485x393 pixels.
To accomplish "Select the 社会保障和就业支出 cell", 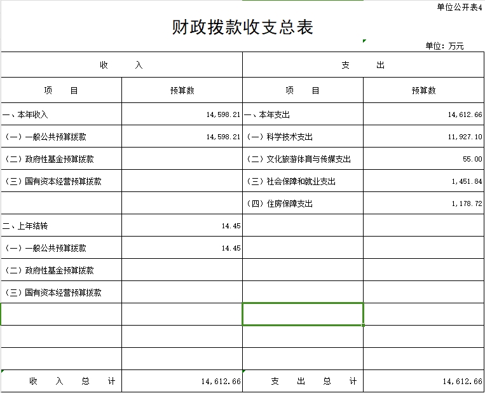I will 303,181.
